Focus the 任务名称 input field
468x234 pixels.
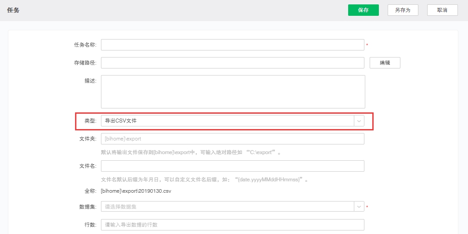[x=232, y=45]
